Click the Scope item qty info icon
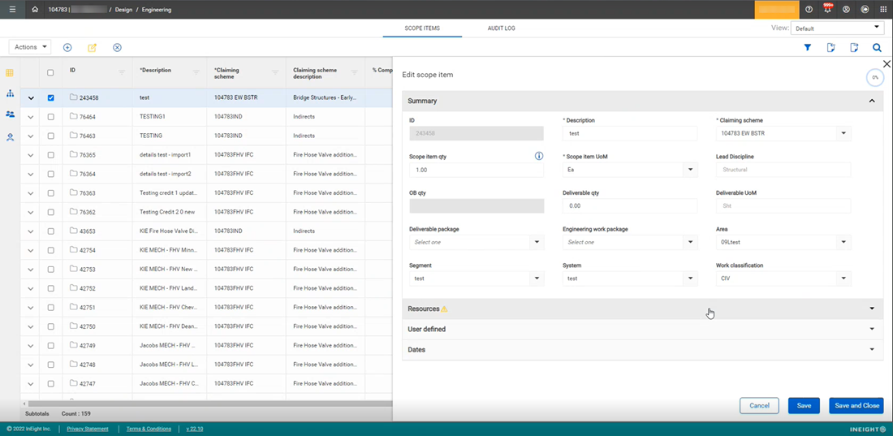Image resolution: width=893 pixels, height=436 pixels. click(538, 156)
